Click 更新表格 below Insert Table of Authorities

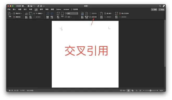[123, 17]
